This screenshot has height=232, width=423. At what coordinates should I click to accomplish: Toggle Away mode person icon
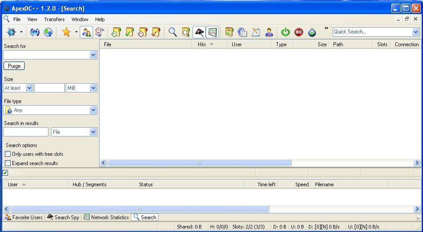[269, 32]
